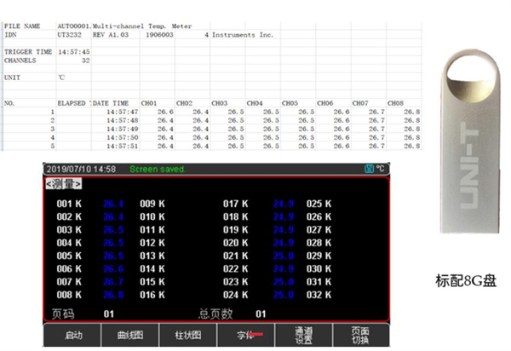
Task: Click the 总页数 total pages value
Action: 261,313
